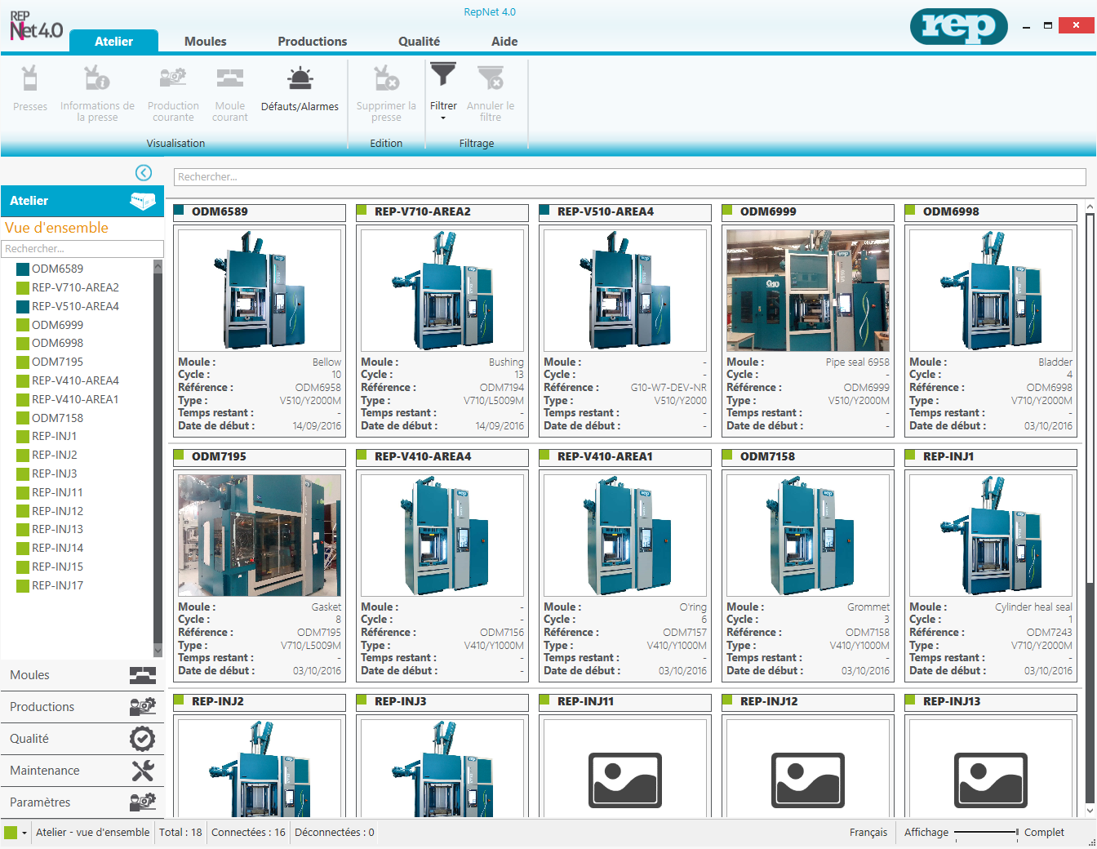
Task: Collapse the Atelier sidebar with the chevron
Action: [144, 173]
